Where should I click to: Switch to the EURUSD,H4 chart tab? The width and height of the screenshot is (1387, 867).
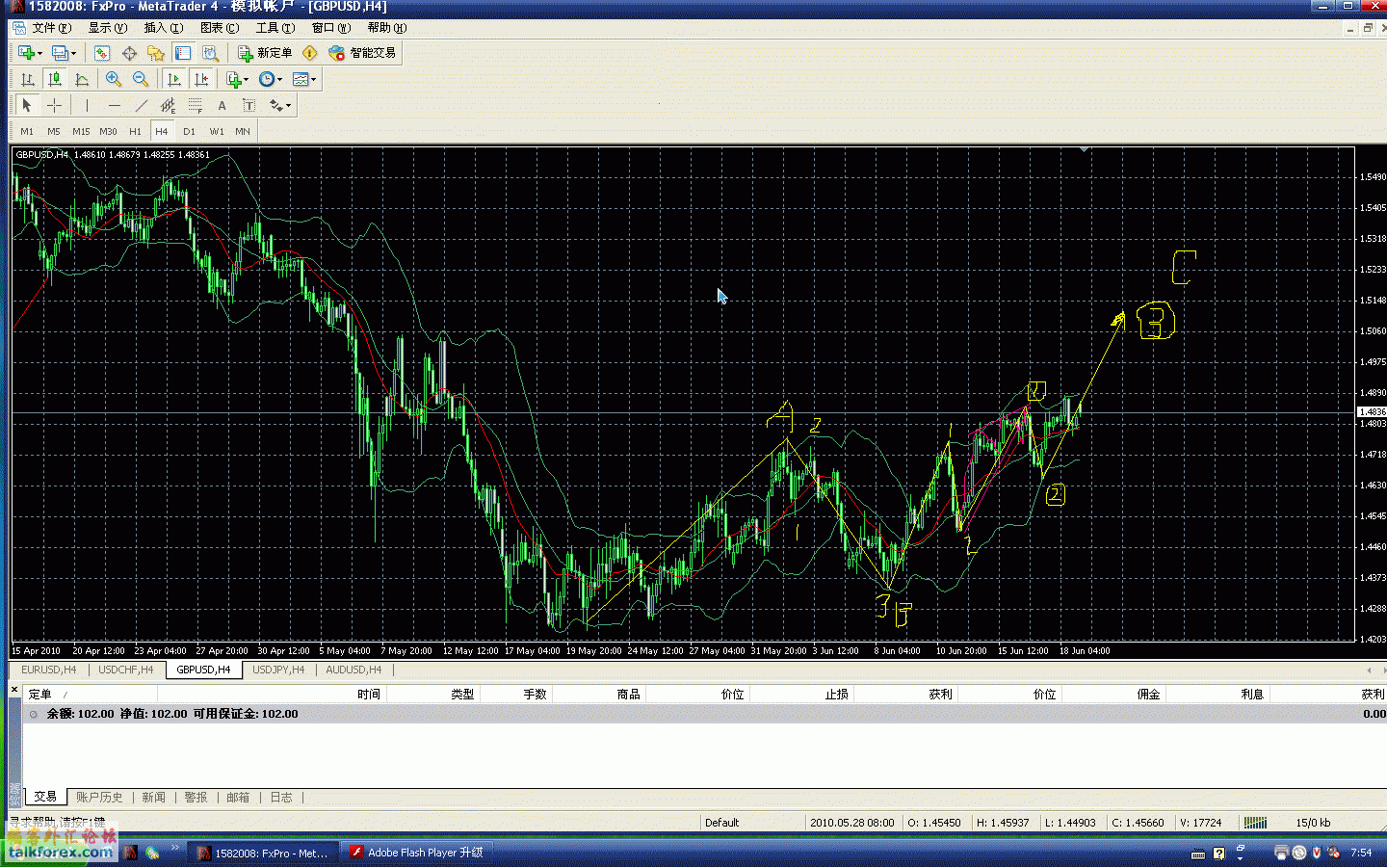coord(48,670)
